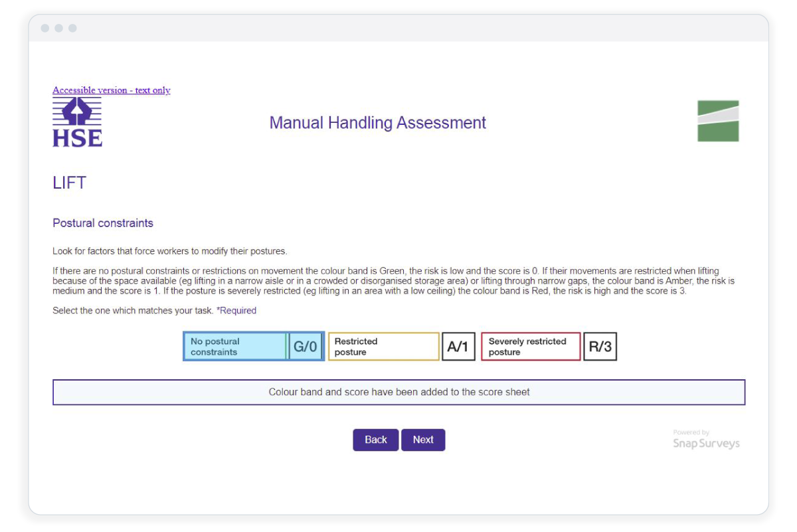
Task: Select the Severely restricted posture option
Action: click(x=531, y=347)
